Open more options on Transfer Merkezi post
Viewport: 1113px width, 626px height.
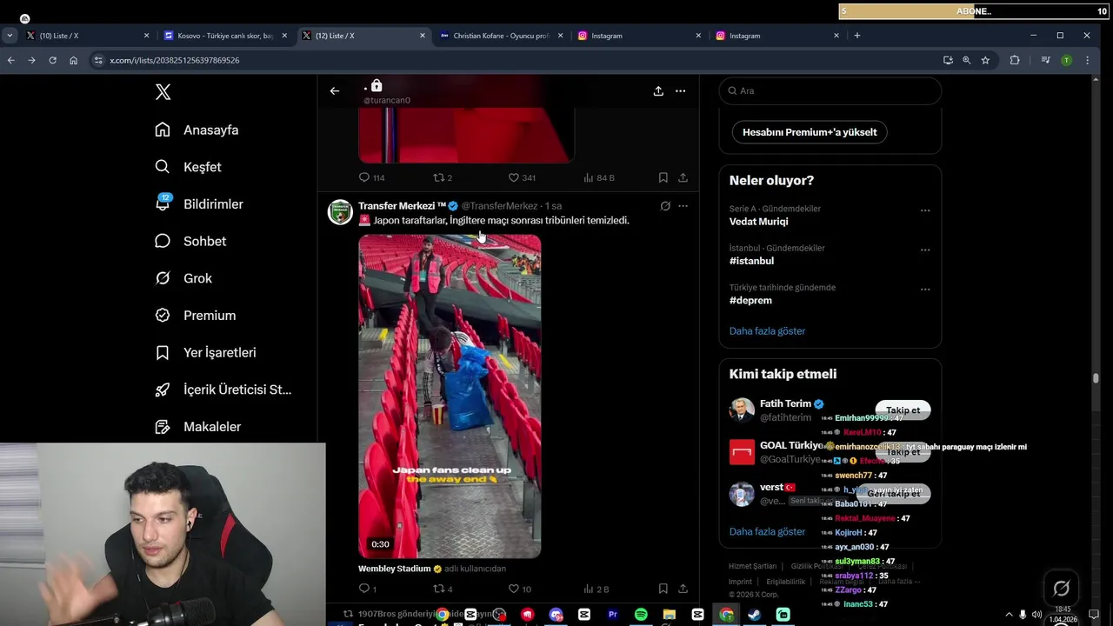(x=683, y=206)
